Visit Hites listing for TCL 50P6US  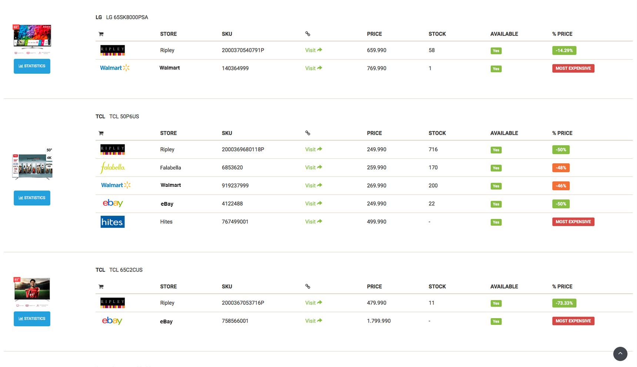314,222
